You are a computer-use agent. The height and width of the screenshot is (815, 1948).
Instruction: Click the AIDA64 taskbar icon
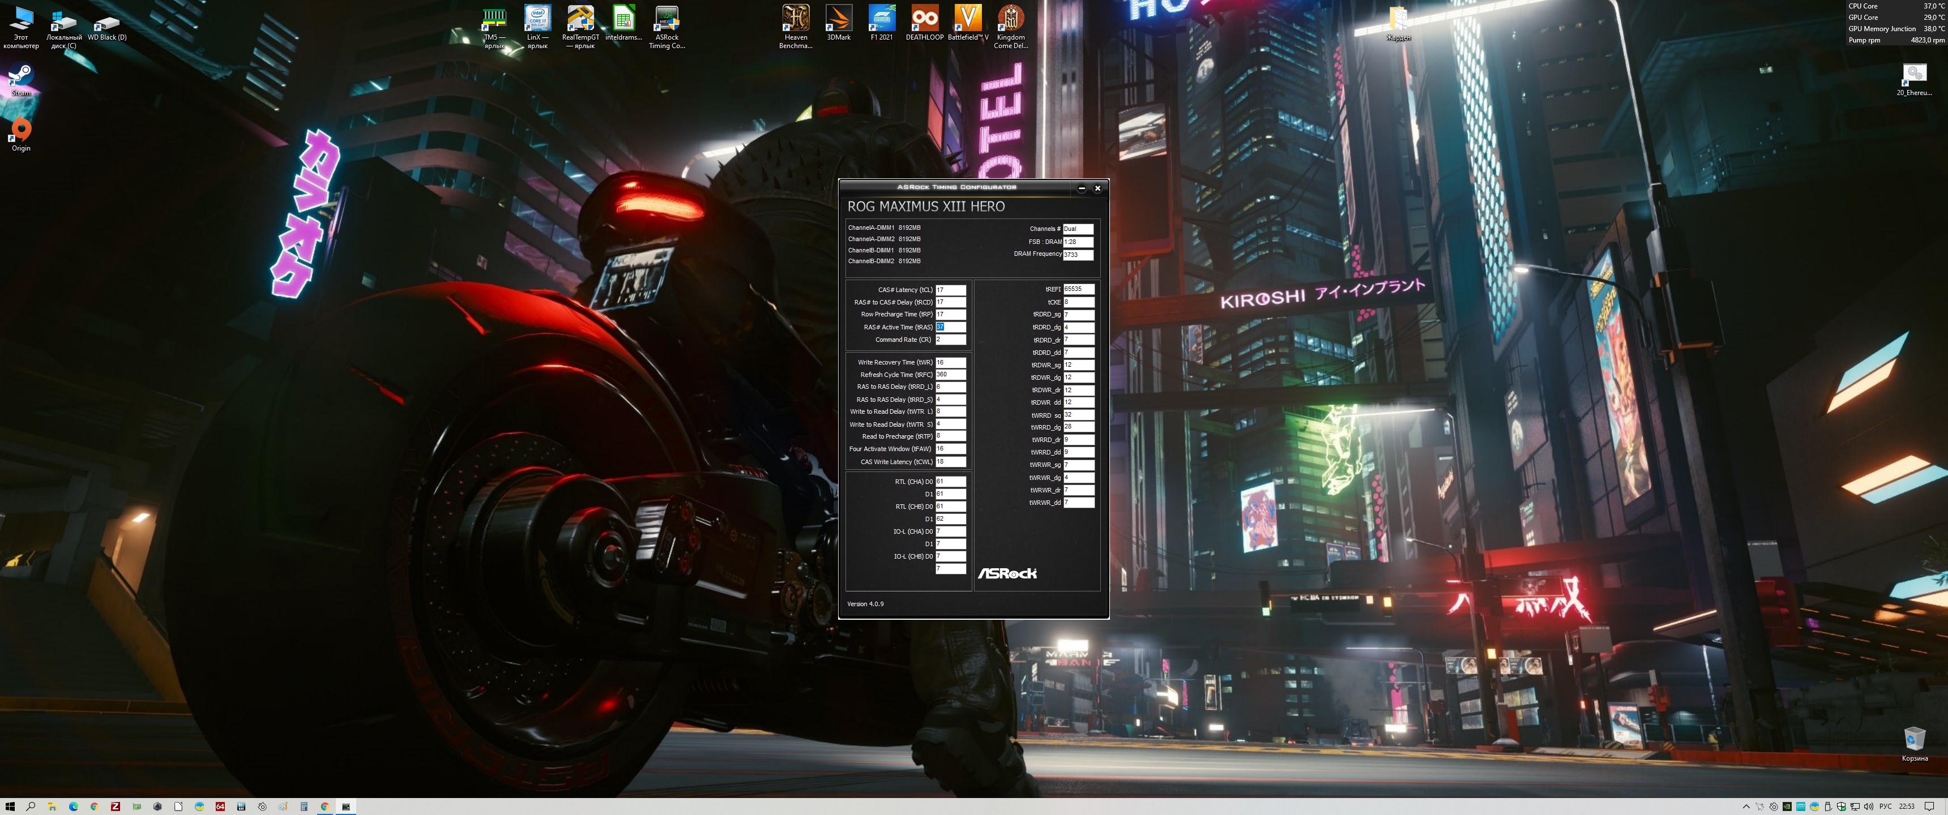(x=220, y=807)
